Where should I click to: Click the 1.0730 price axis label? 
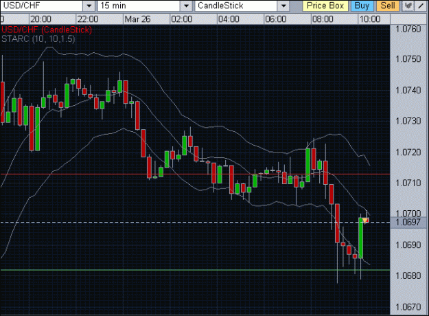[408, 121]
